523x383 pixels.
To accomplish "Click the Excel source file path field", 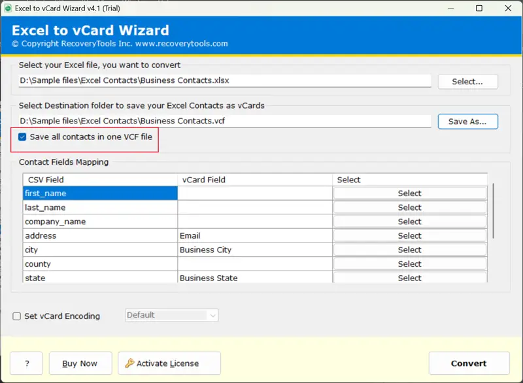I will point(225,81).
